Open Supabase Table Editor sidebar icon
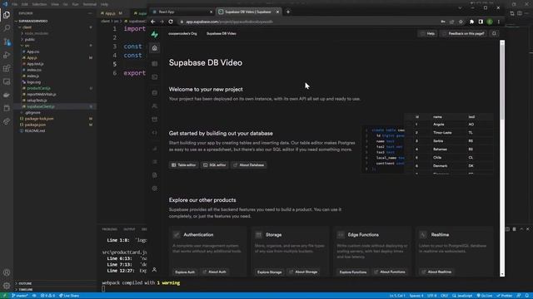 pos(155,64)
